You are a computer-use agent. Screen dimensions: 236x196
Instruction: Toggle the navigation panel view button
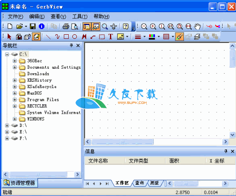pyautogui.click(x=87, y=26)
